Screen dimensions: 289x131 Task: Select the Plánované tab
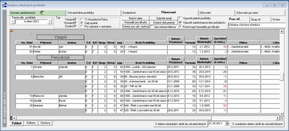coord(179,13)
